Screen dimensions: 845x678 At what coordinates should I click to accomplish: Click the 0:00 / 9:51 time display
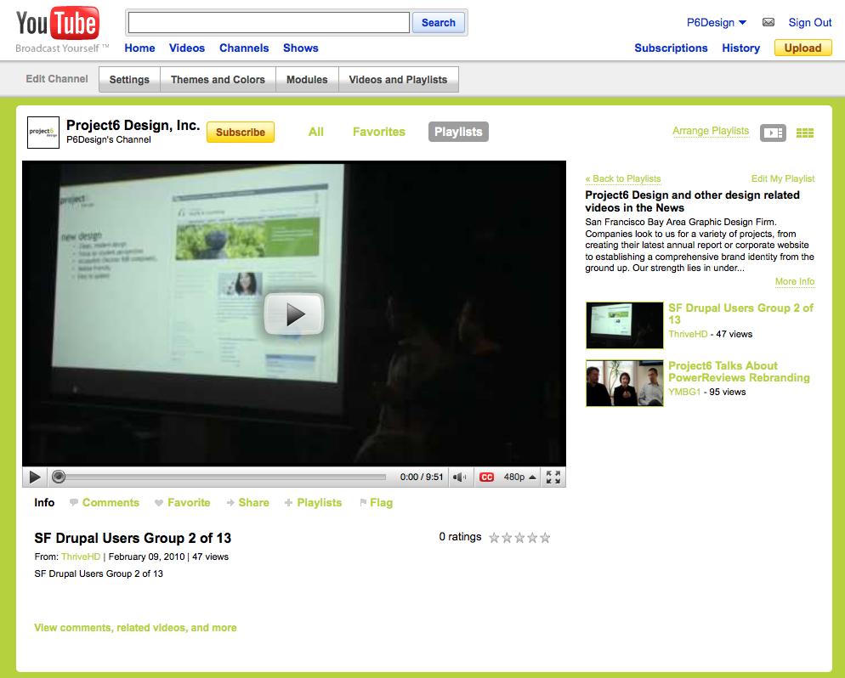coord(422,477)
